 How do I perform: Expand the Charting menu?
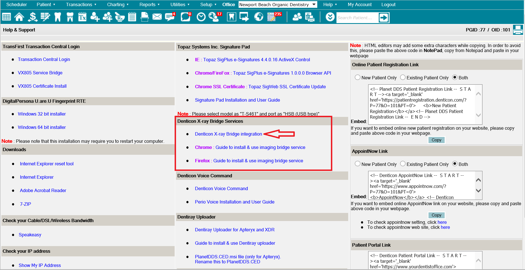(x=118, y=4)
